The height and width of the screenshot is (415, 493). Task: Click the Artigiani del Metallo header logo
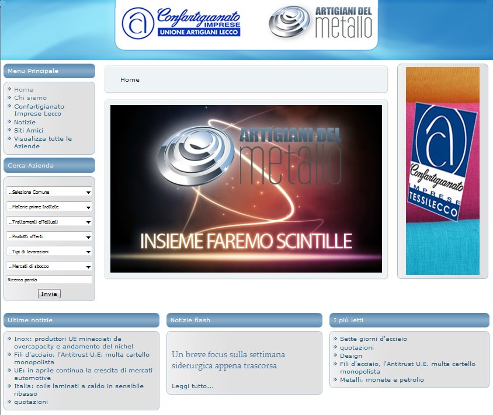tap(320, 23)
